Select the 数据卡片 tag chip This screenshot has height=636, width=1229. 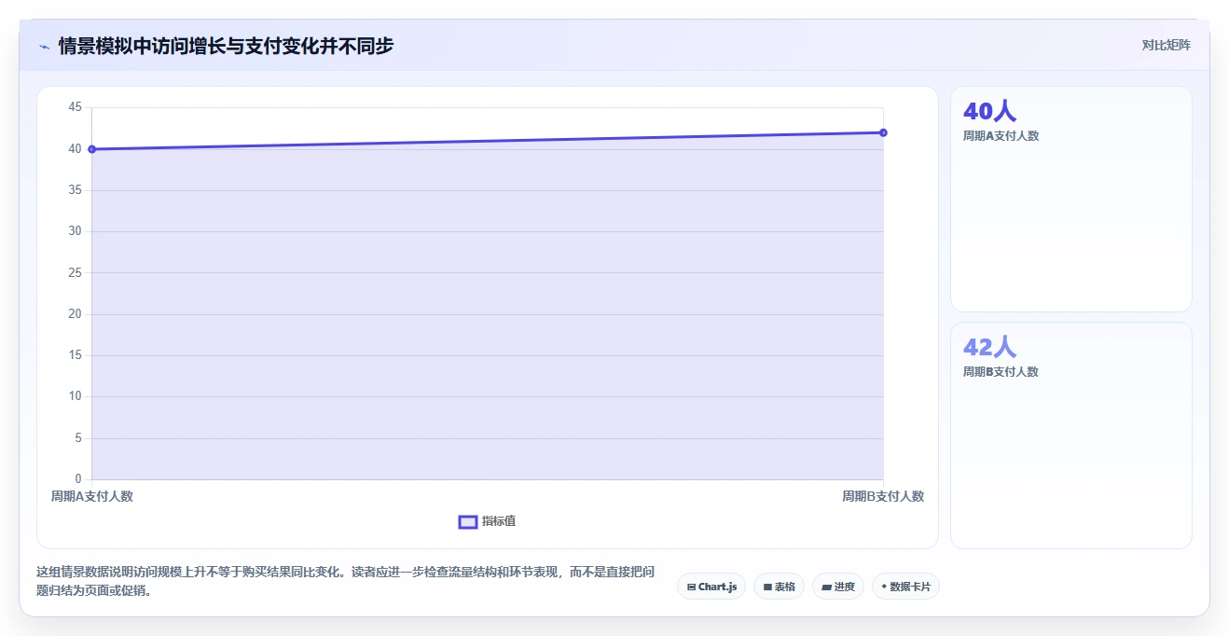(905, 587)
